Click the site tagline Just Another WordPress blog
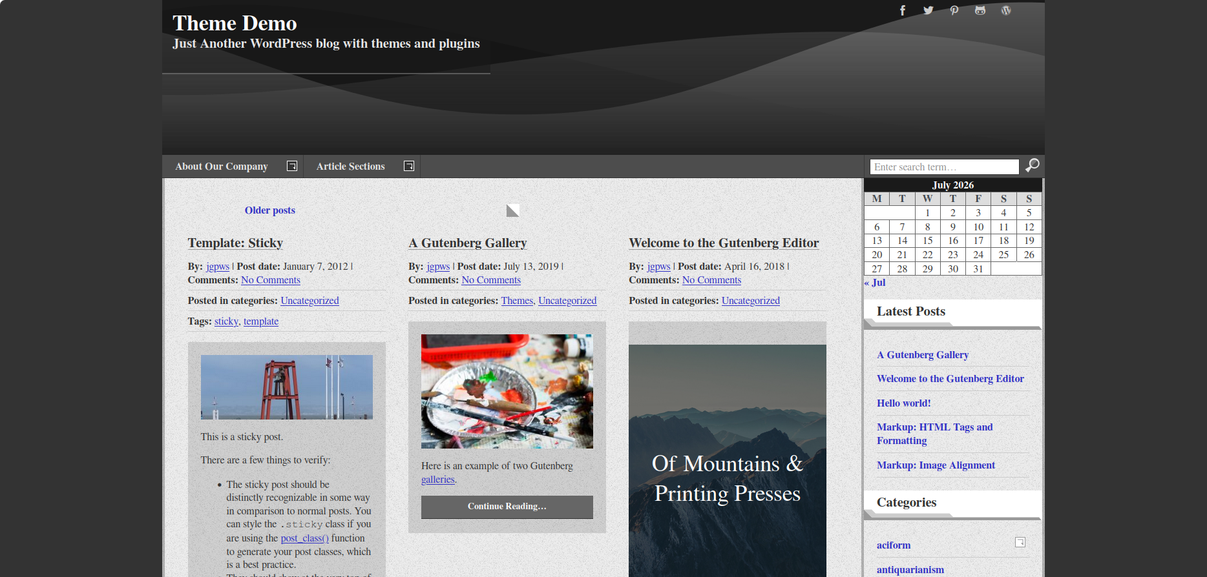This screenshot has width=1207, height=577. coord(326,44)
